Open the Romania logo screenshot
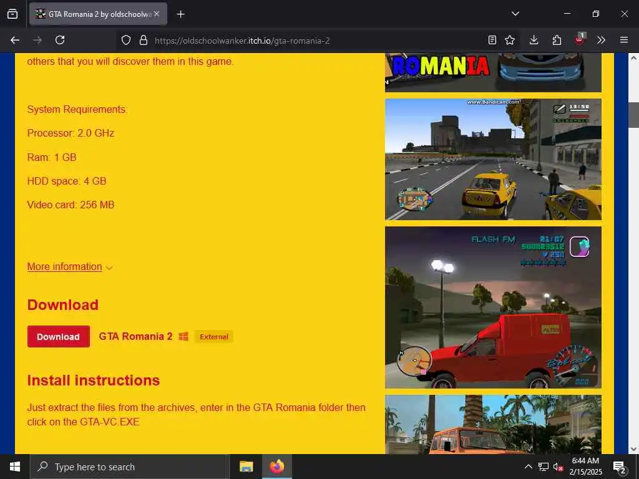 point(493,72)
